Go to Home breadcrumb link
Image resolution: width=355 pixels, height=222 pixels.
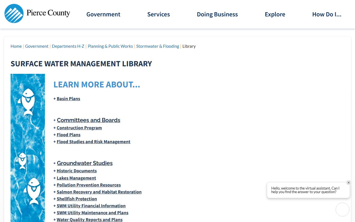pyautogui.click(x=16, y=46)
